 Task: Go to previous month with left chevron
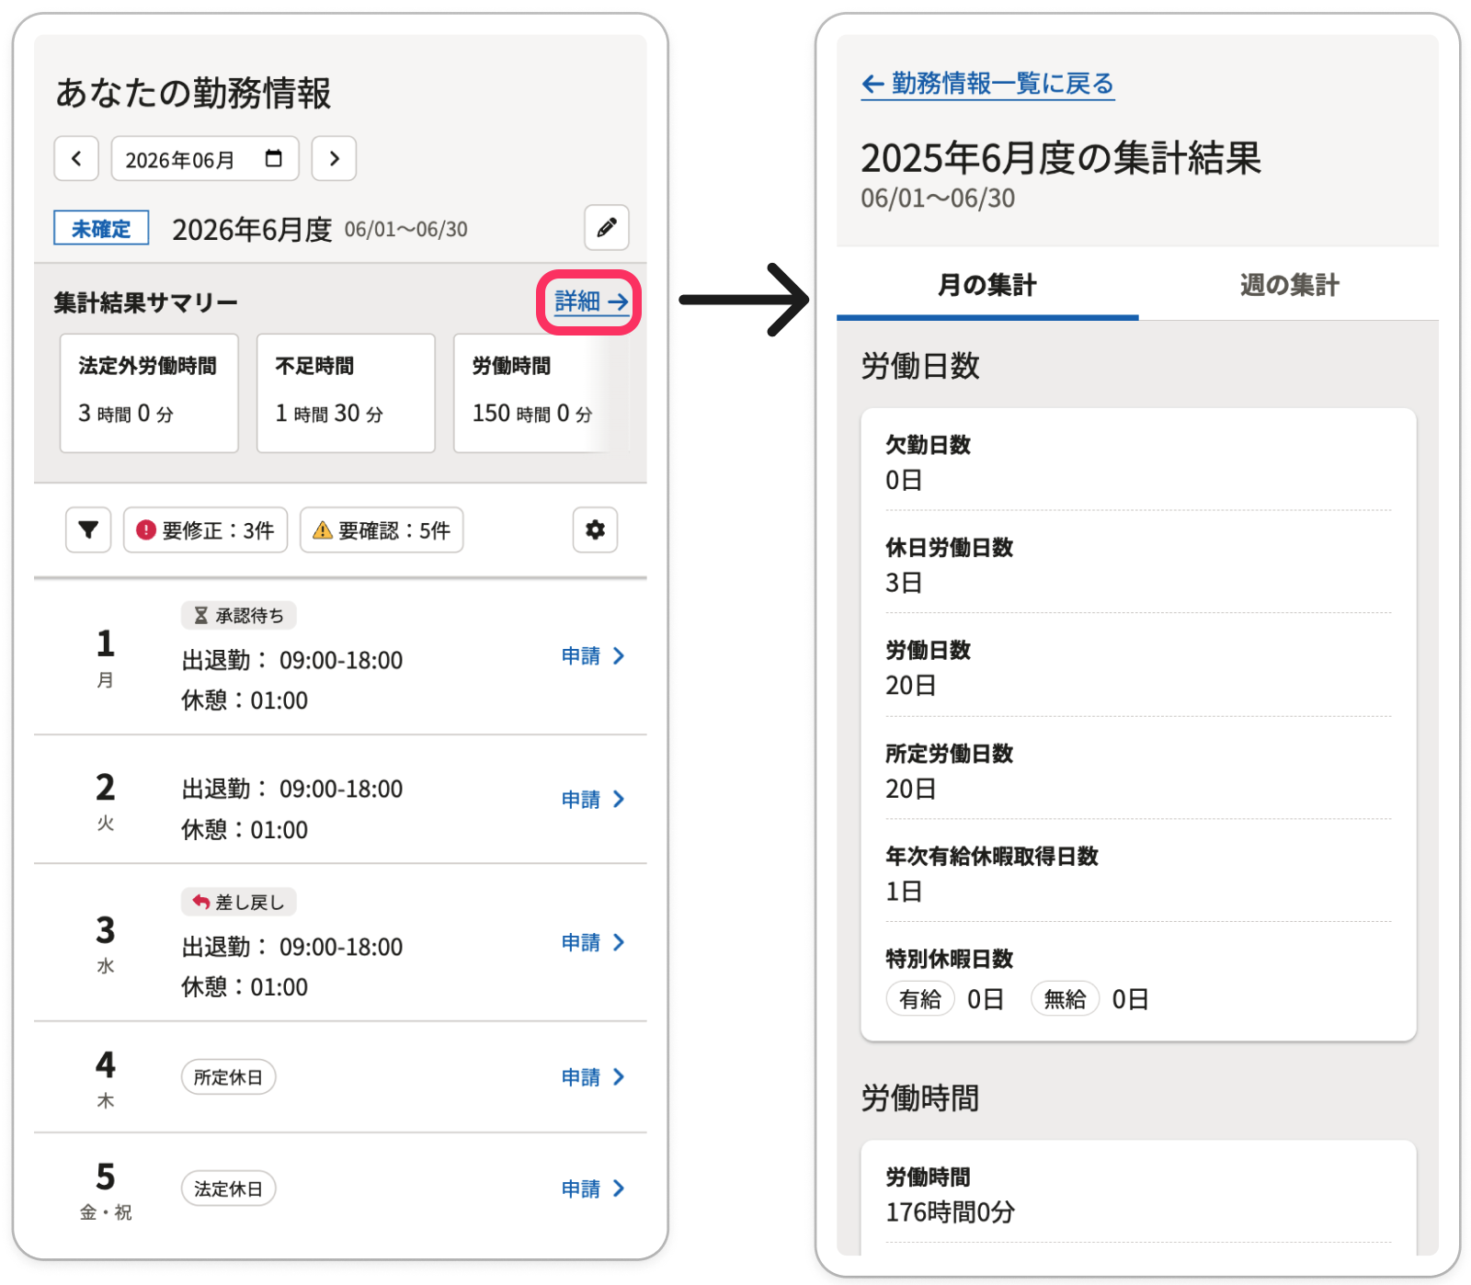tap(76, 159)
